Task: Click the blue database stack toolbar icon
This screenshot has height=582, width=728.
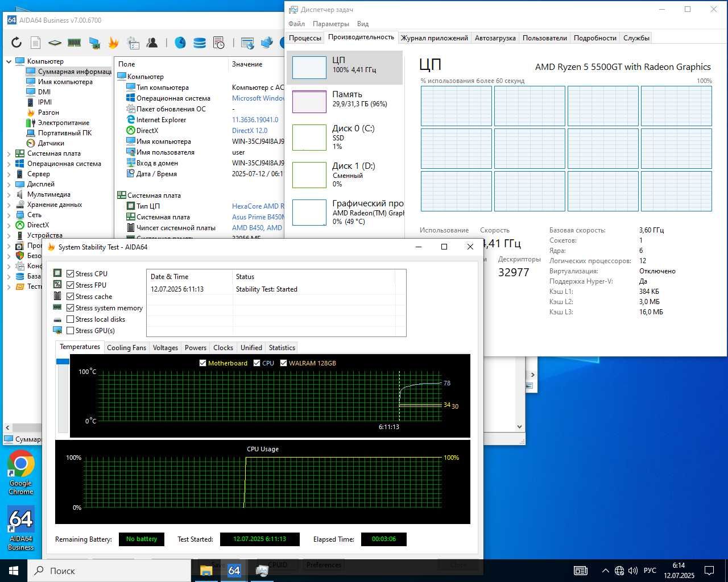Action: 200,42
